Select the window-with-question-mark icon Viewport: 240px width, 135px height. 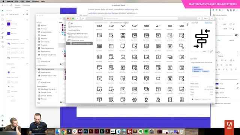[x=135, y=67]
